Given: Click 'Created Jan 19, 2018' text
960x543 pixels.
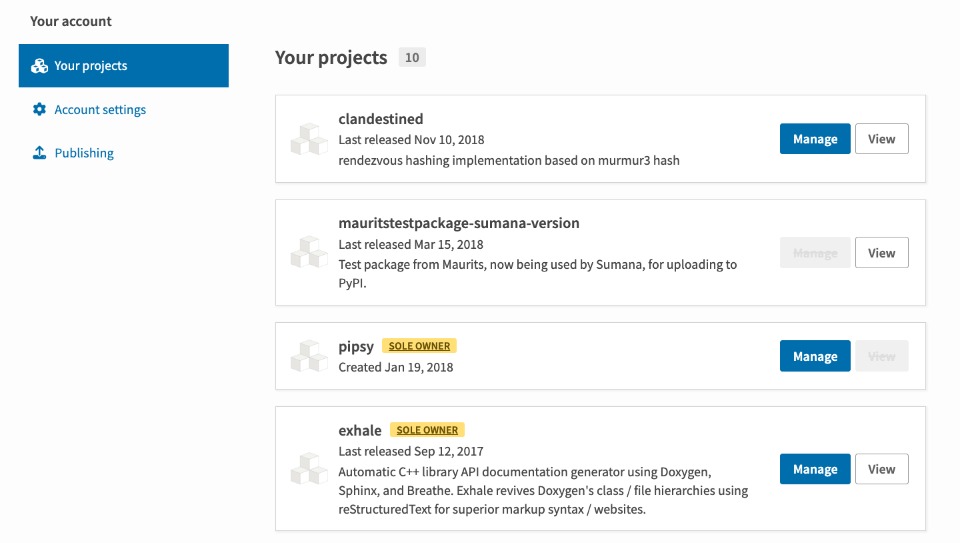Looking at the screenshot, I should (396, 367).
